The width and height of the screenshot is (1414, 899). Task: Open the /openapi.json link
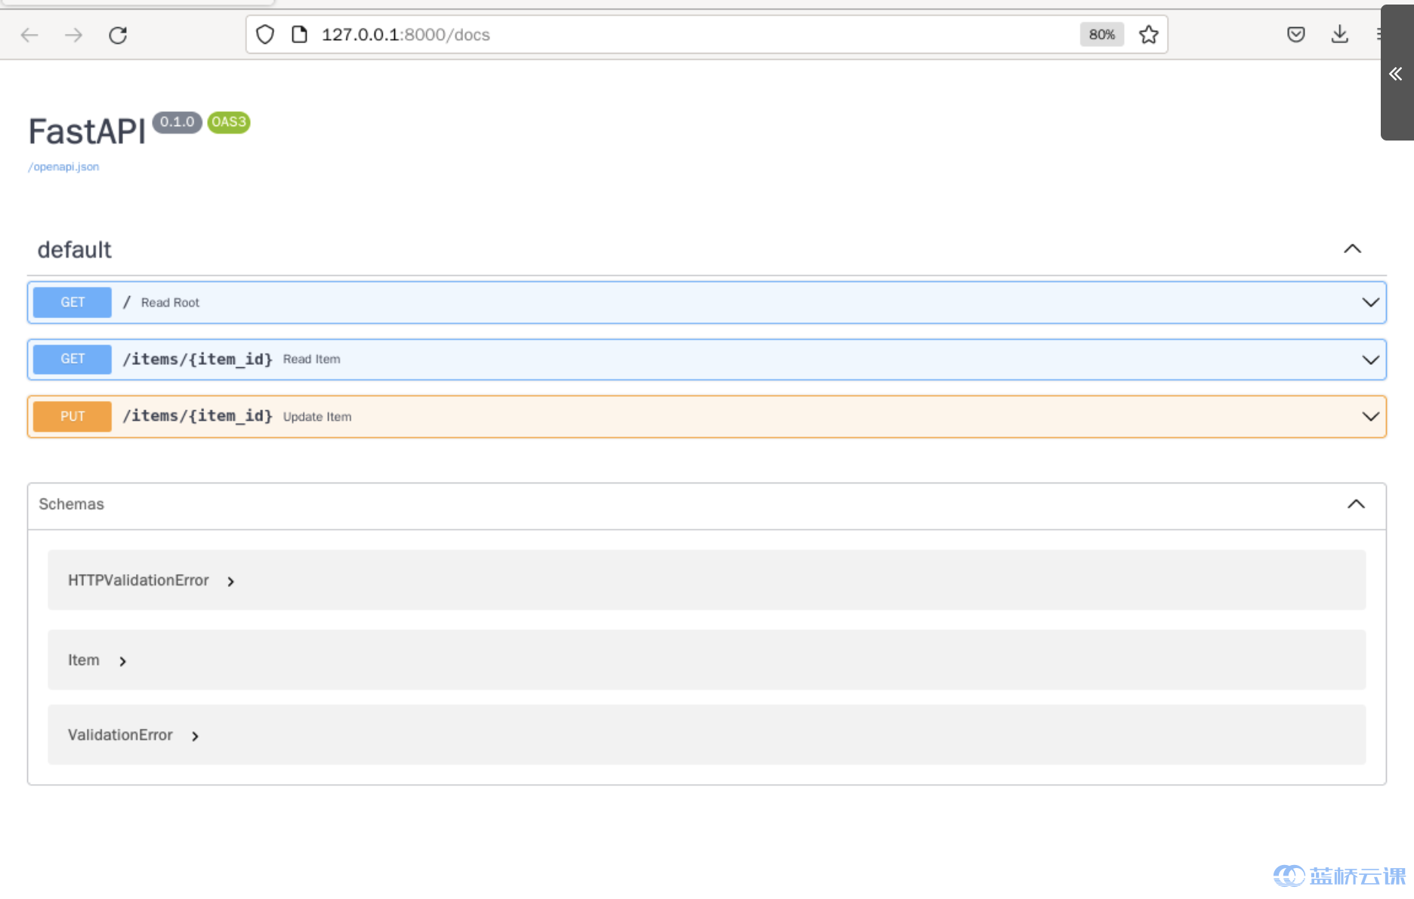pyautogui.click(x=63, y=167)
